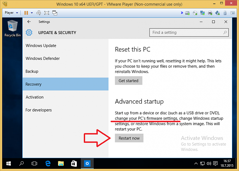The height and width of the screenshot is (171, 239).
Task: Click the network adapter device icon
Action: [x=202, y=13]
